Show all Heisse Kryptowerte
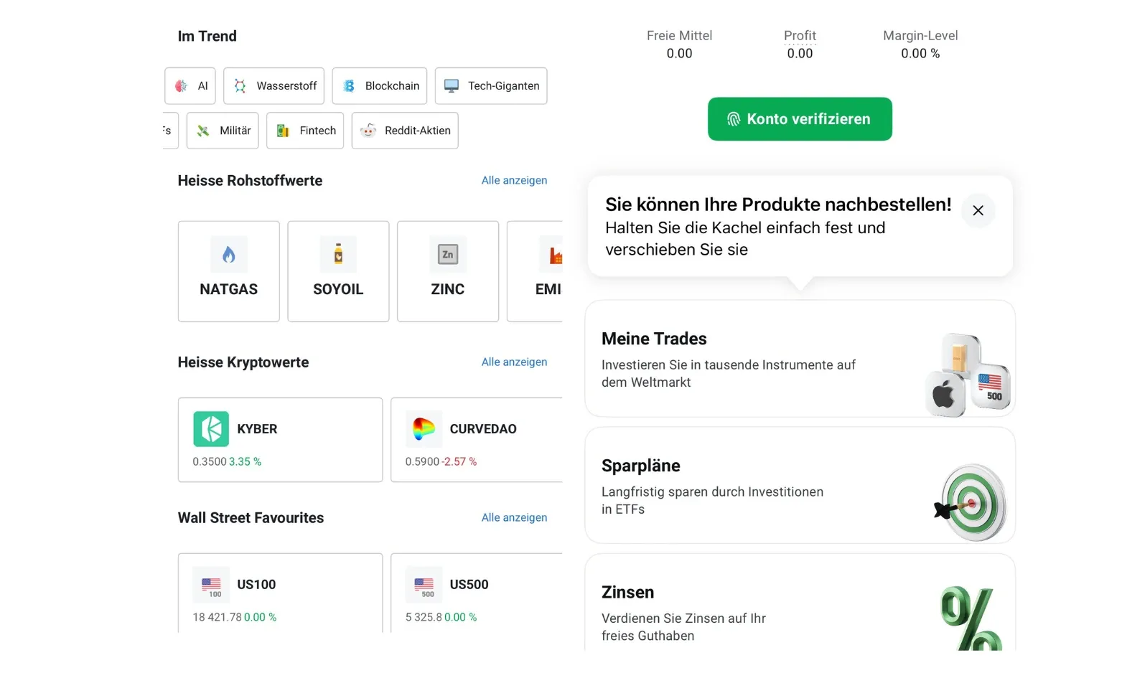Viewport: 1122px width, 673px height. pos(514,362)
